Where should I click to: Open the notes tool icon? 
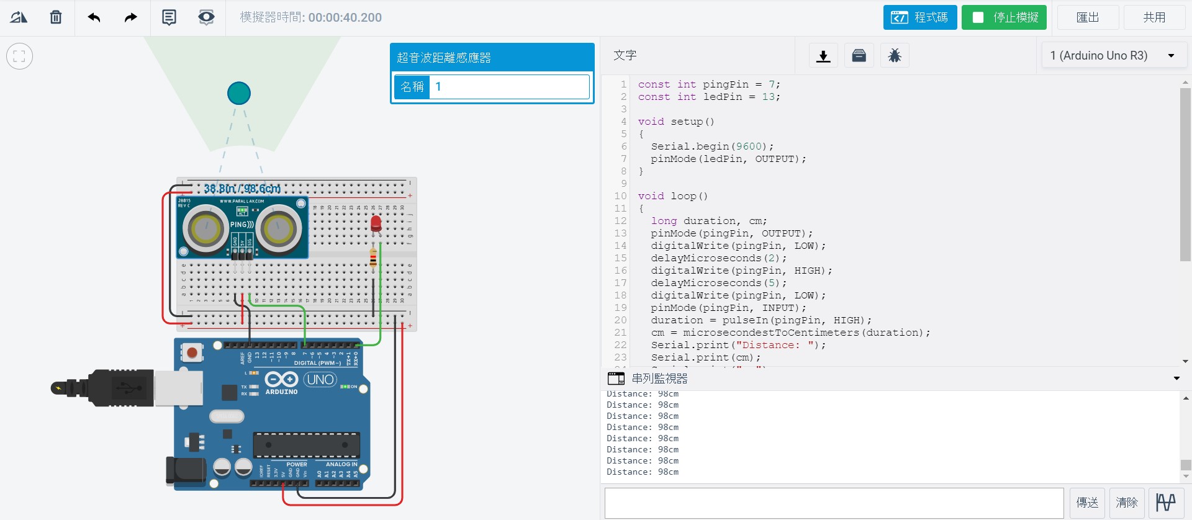169,17
